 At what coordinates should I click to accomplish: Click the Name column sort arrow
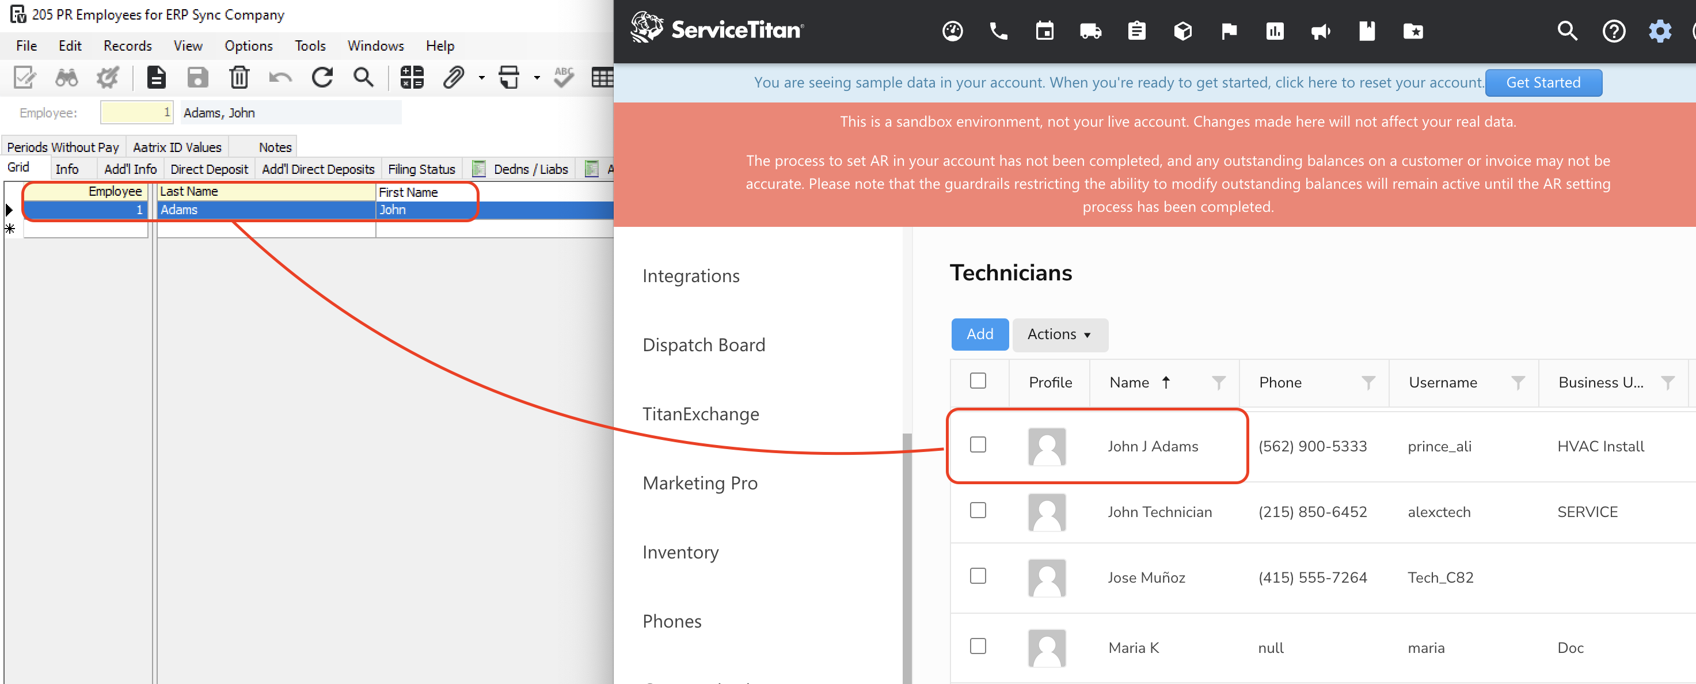[1166, 383]
